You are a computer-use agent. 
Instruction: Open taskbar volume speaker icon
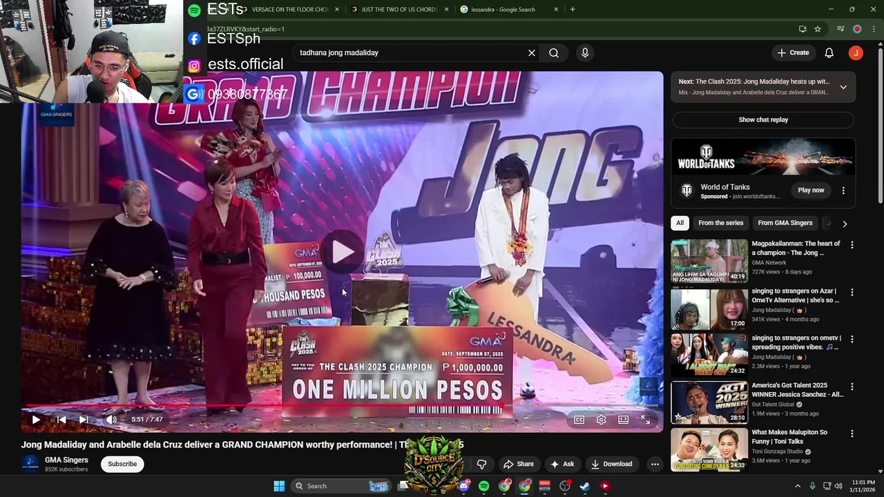(838, 486)
